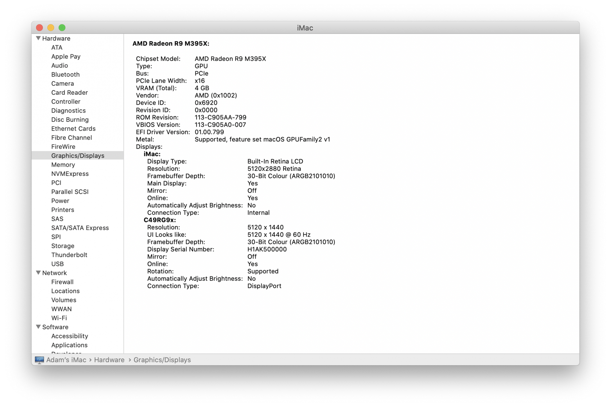Select Accessibility under Software
The image size is (611, 407).
pos(70,336)
